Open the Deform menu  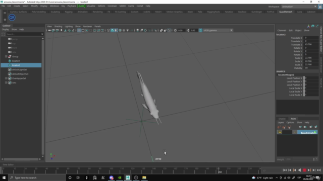(x=101, y=6)
